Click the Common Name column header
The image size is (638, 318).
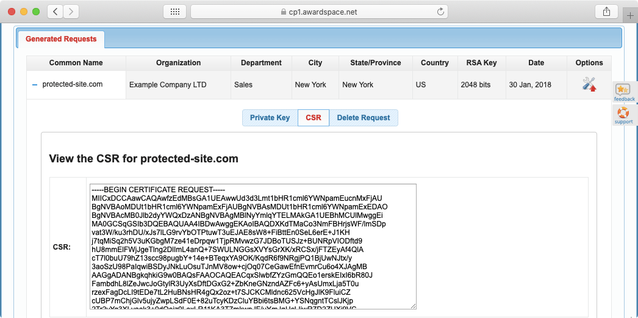pos(76,63)
